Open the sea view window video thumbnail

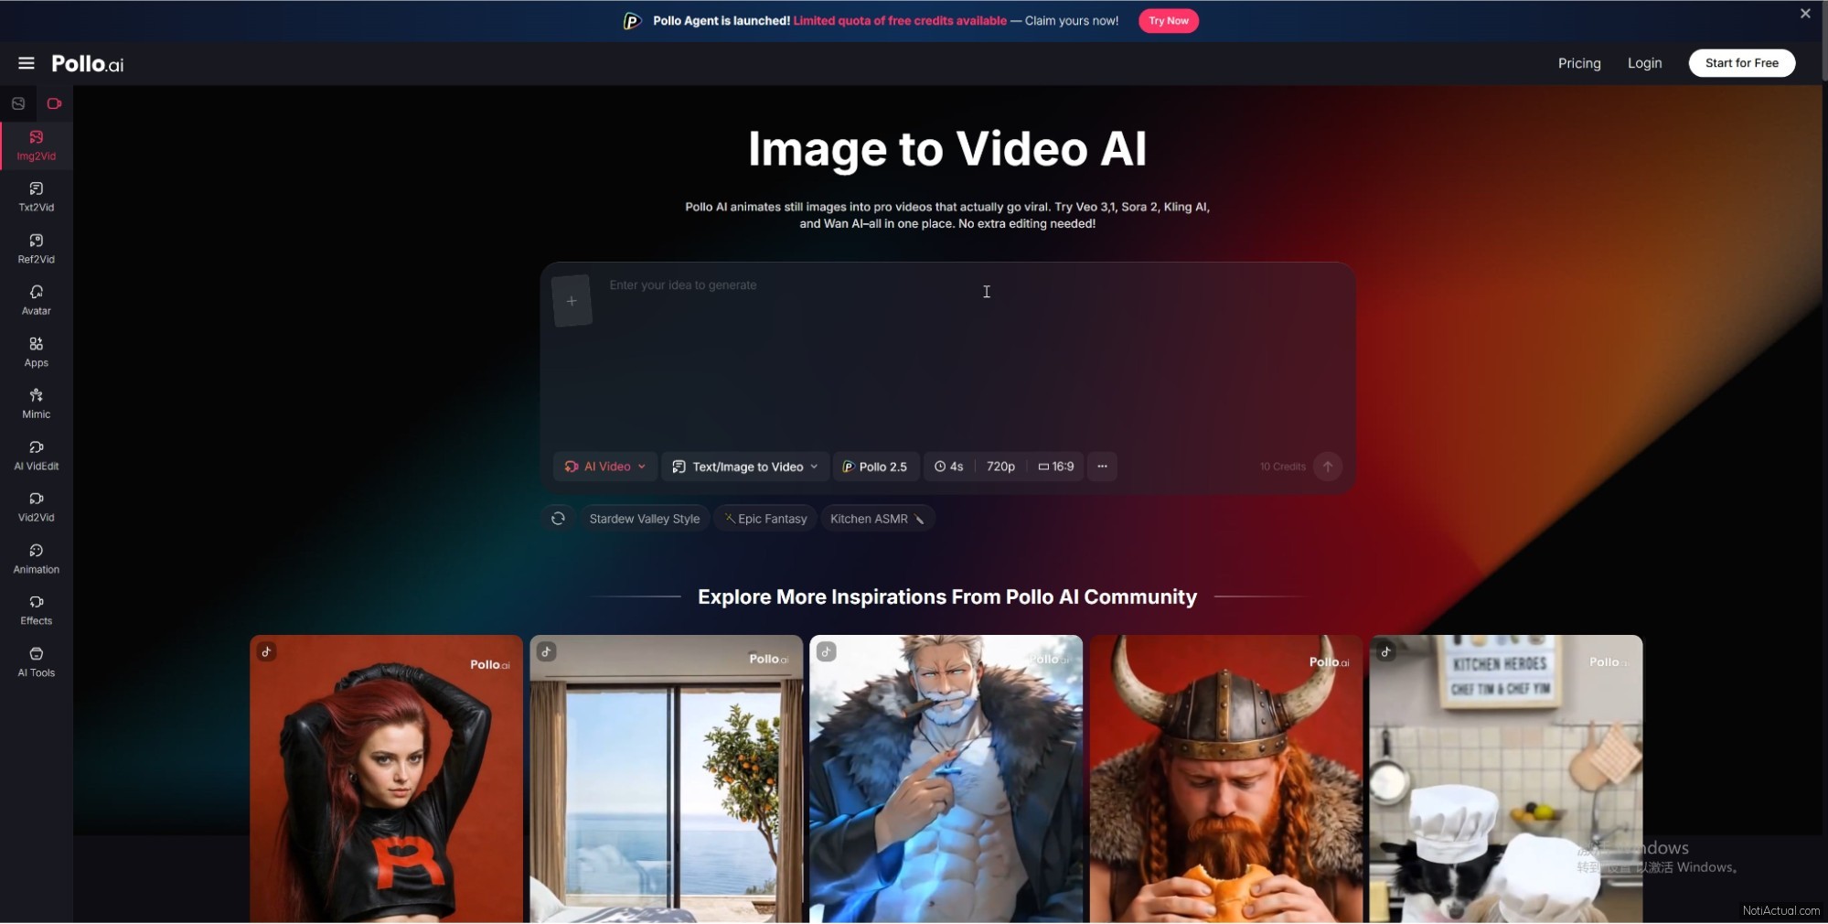point(666,779)
